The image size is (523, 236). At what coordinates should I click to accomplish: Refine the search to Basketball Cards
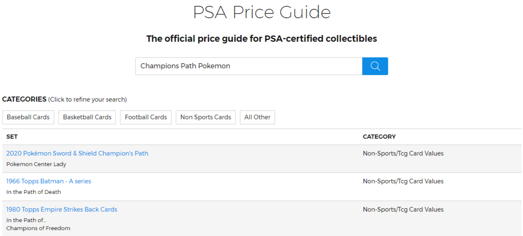tap(87, 117)
